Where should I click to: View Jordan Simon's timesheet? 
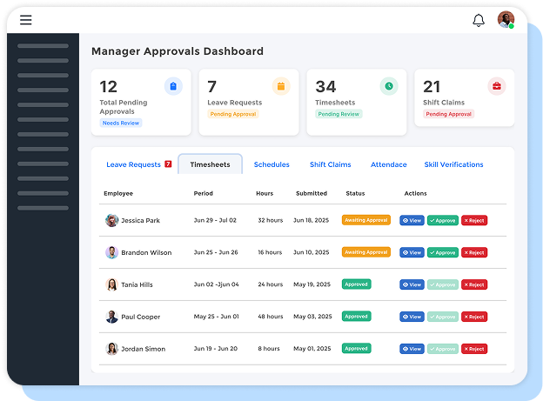tap(412, 349)
